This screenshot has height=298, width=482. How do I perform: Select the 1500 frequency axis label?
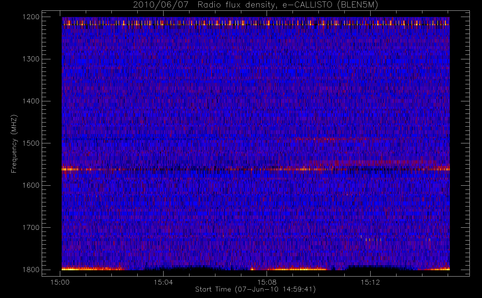click(31, 143)
